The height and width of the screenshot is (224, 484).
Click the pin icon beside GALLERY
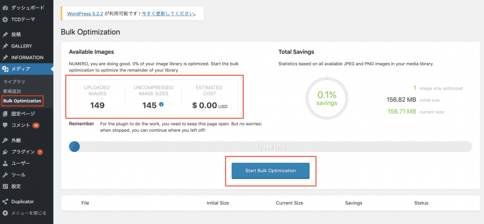point(5,46)
